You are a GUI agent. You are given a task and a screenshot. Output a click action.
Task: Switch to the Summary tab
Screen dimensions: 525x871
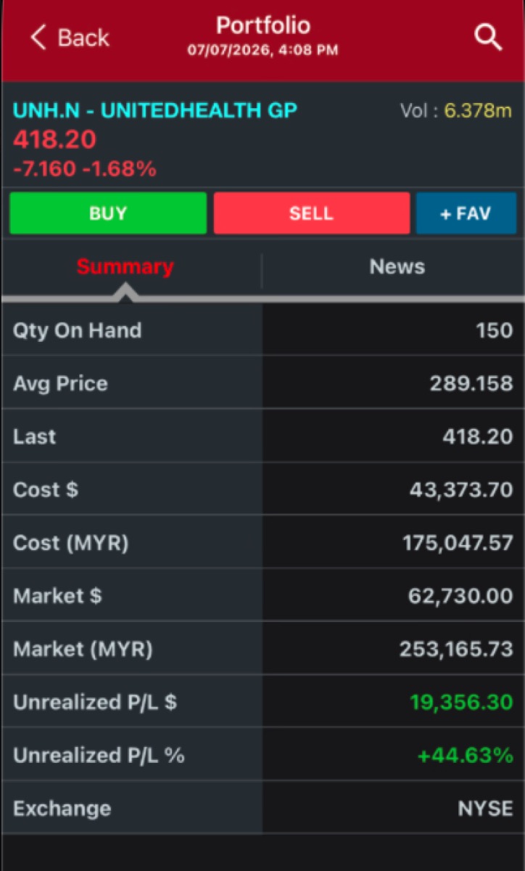[x=125, y=266]
